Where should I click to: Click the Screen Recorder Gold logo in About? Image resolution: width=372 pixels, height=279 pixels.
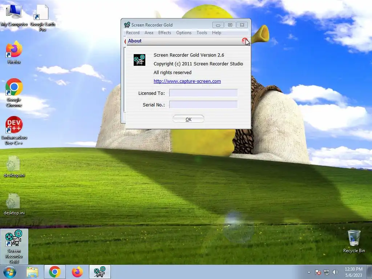pos(139,60)
